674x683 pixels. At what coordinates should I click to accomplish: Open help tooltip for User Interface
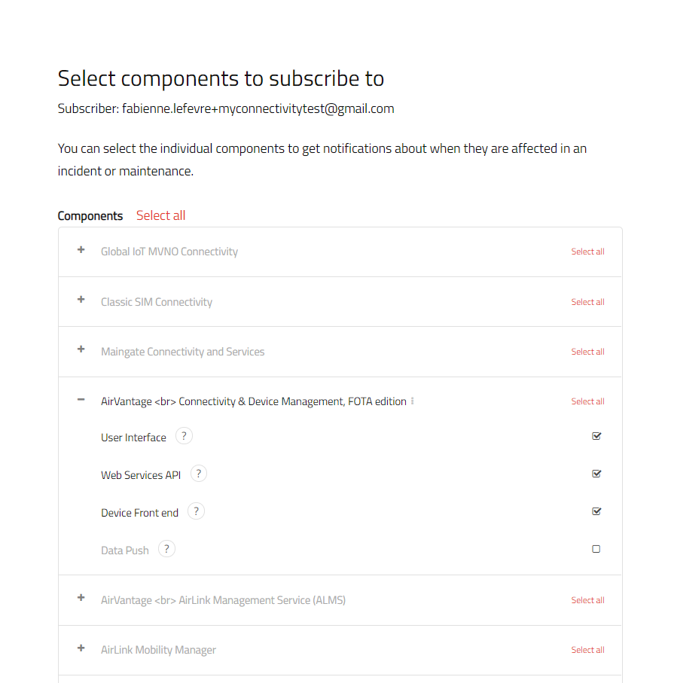(x=184, y=436)
